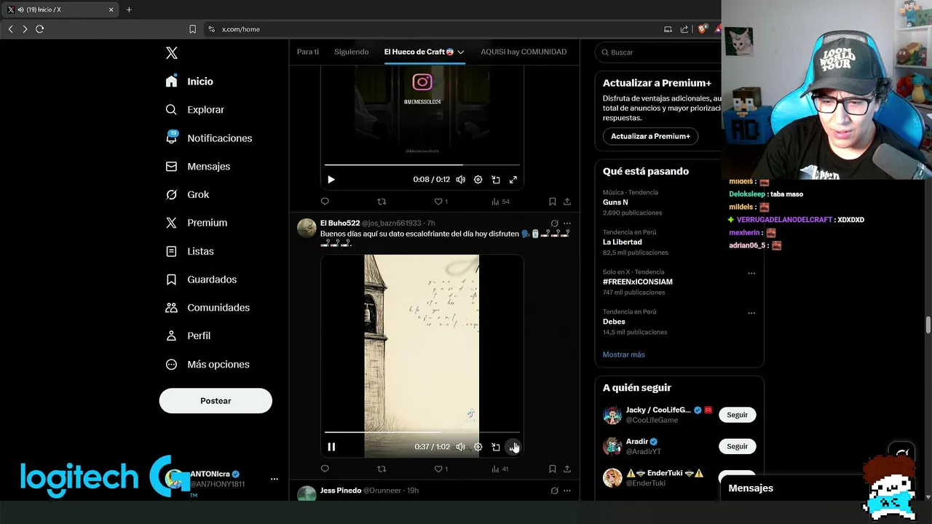932x524 pixels.
Task: Enter fullscreen on the El Buho522 video
Action: click(513, 447)
